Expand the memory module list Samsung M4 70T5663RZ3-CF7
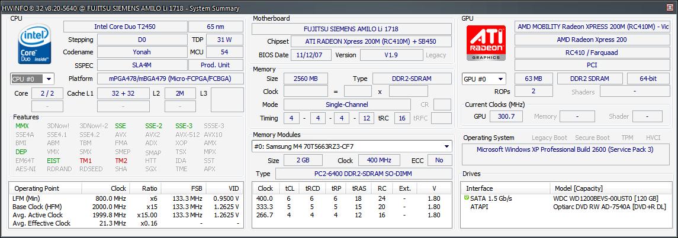The height and width of the screenshot is (238, 678). [352, 146]
